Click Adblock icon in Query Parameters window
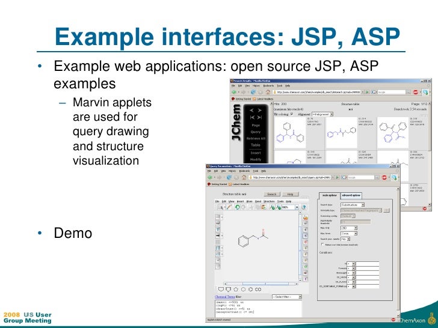 (x=384, y=177)
